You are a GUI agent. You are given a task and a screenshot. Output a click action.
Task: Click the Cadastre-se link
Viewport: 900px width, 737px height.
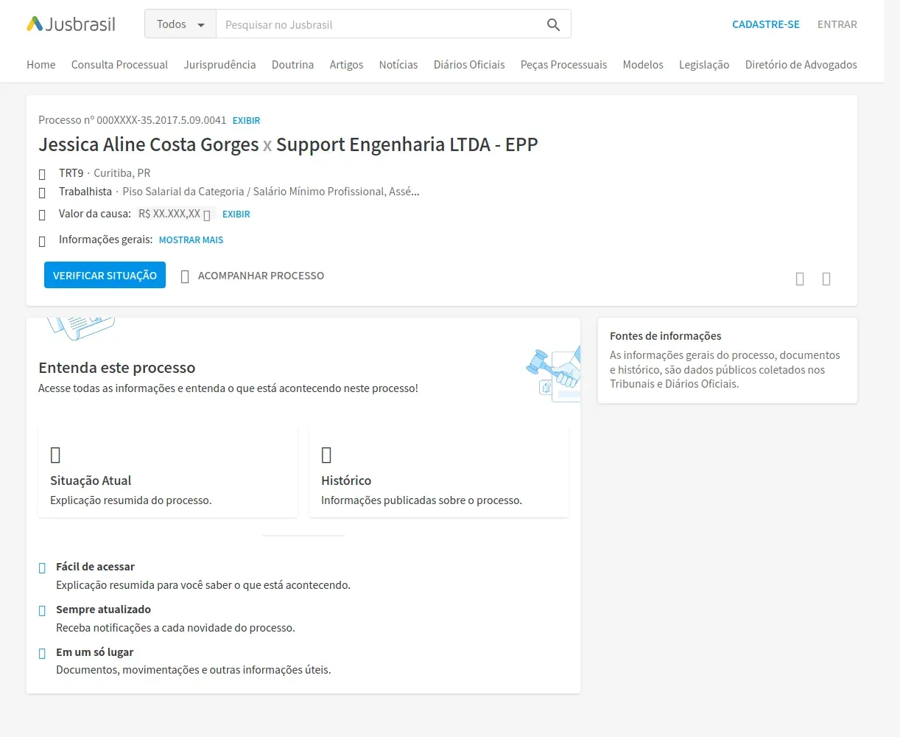click(766, 24)
